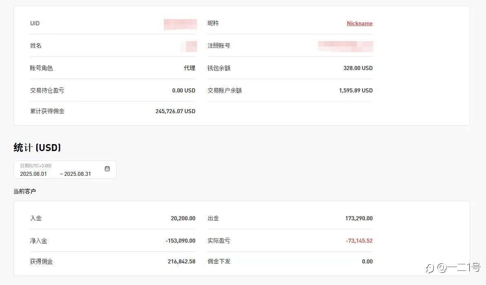This screenshot has height=285, width=486.
Task: Click the watermark logo icon at bottom right
Action: (x=429, y=267)
